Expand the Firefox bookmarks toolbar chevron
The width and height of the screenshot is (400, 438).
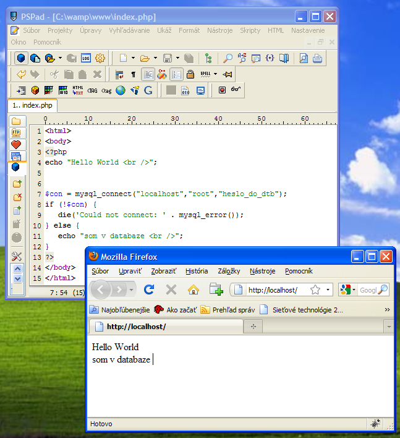pos(387,309)
